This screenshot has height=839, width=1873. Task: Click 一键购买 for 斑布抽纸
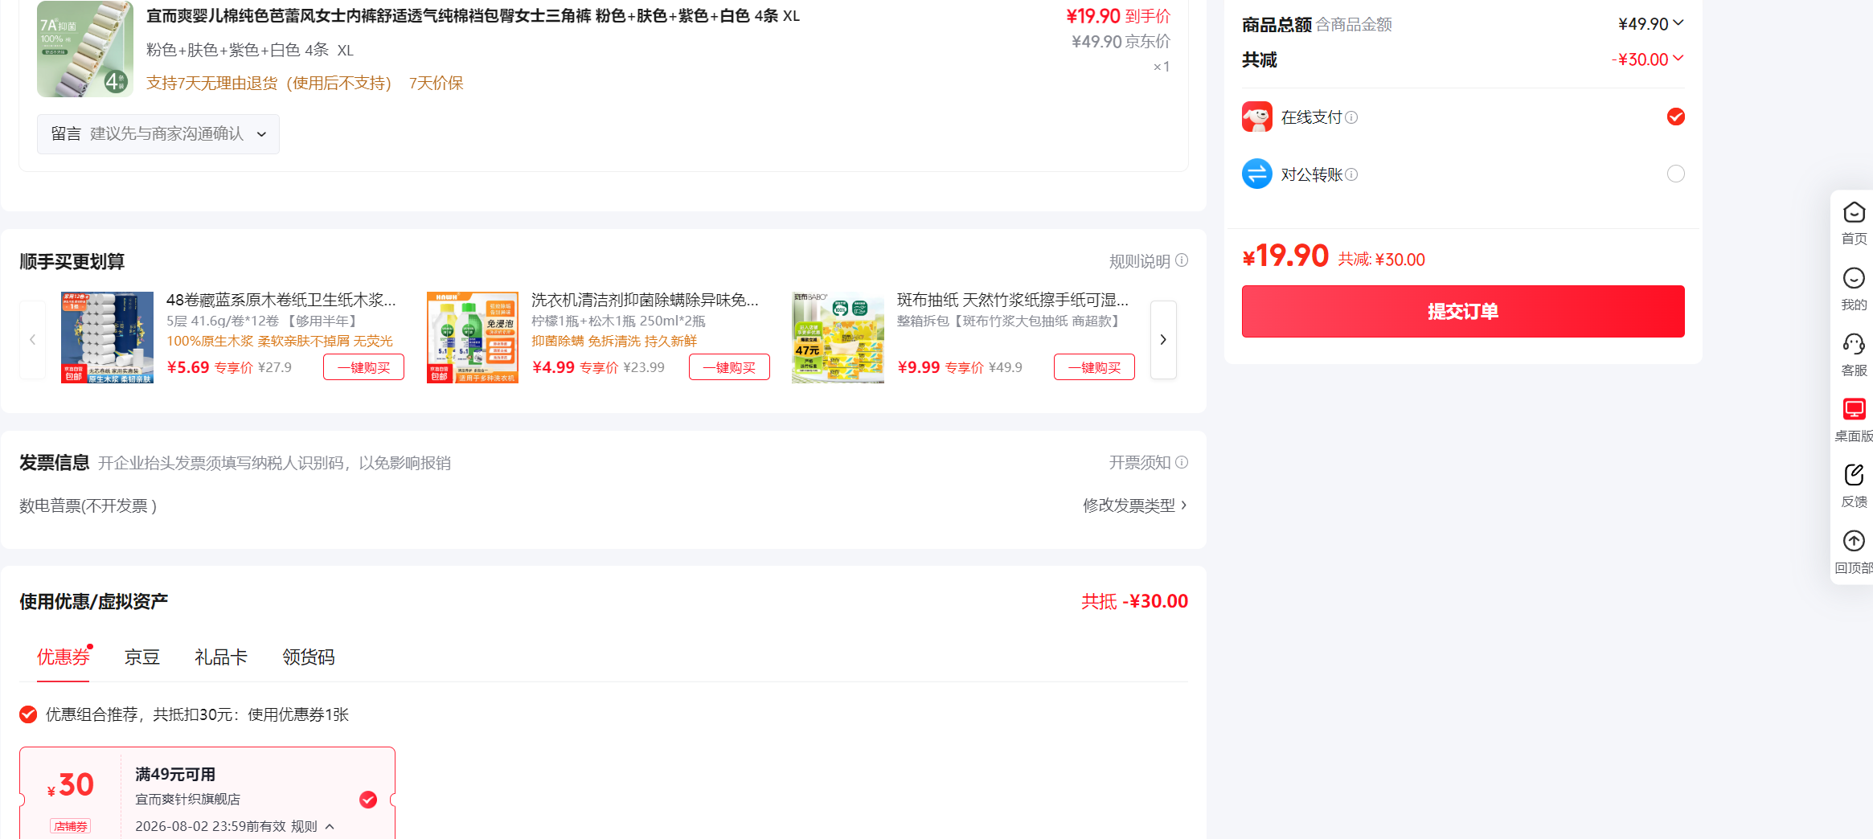(1095, 367)
